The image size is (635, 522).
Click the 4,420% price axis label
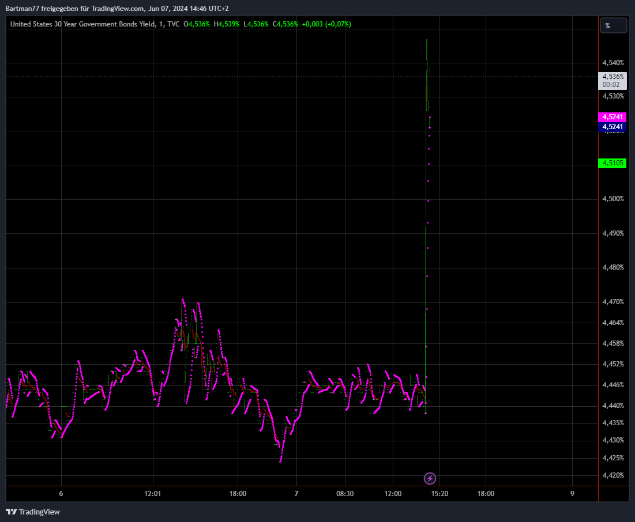pos(613,475)
